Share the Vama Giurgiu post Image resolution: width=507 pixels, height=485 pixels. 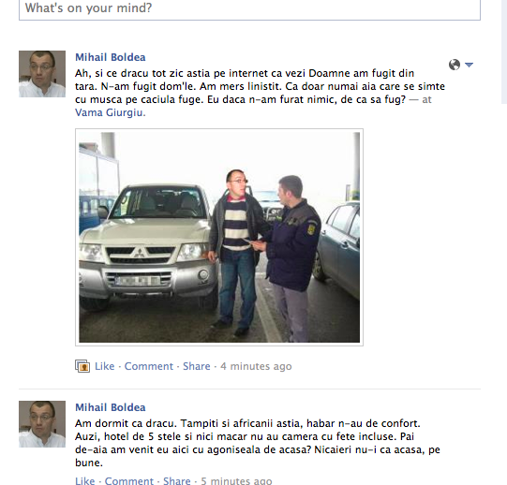click(197, 366)
